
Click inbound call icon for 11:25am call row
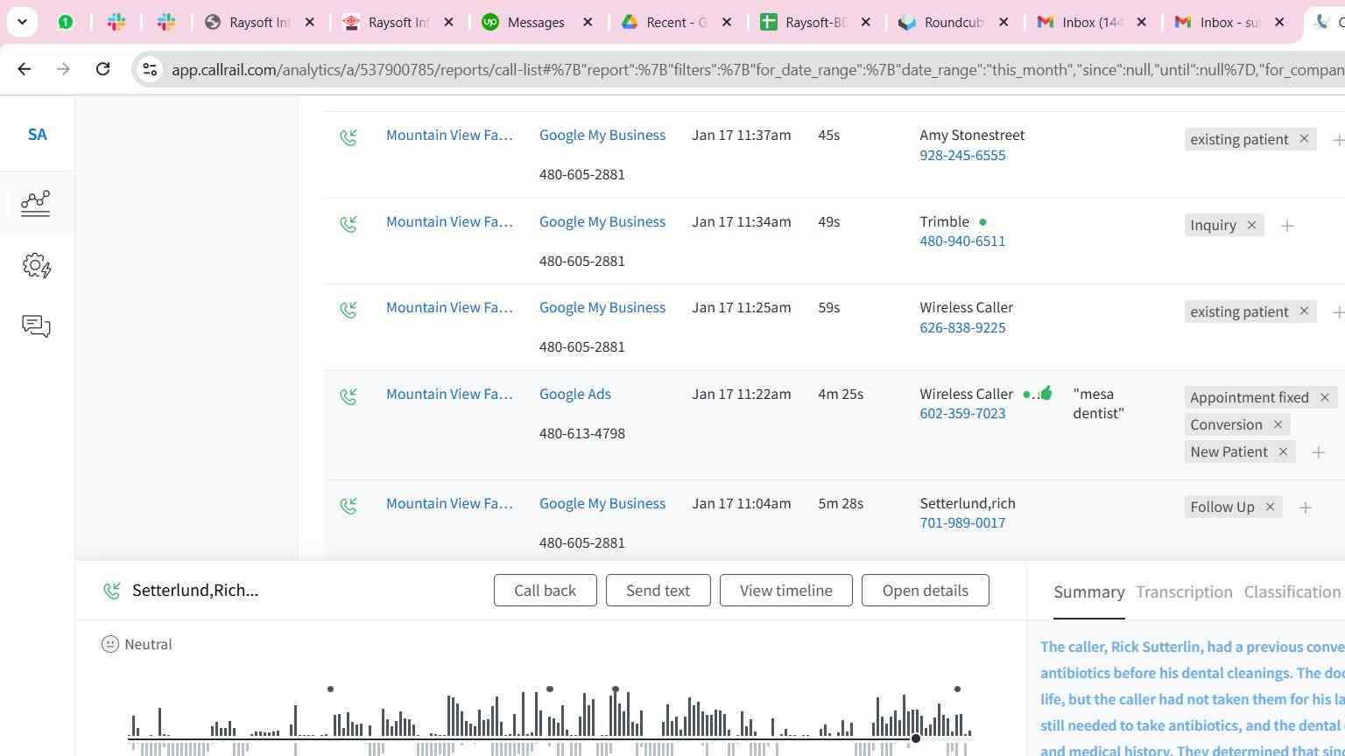pyautogui.click(x=349, y=310)
